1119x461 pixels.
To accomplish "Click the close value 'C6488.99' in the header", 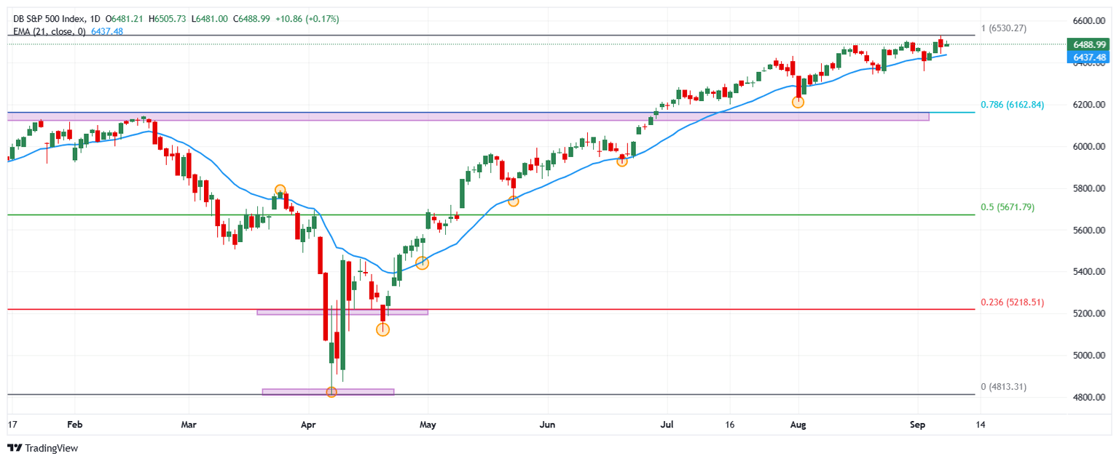I will pos(250,18).
